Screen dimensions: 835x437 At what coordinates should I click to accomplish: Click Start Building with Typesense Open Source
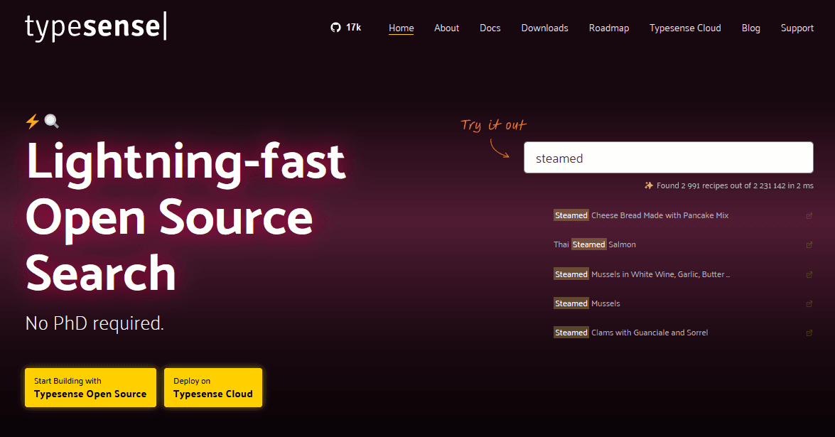(90, 387)
